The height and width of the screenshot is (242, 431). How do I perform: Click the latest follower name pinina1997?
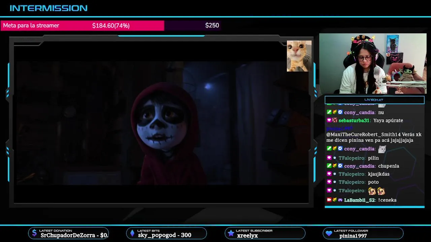tap(353, 236)
